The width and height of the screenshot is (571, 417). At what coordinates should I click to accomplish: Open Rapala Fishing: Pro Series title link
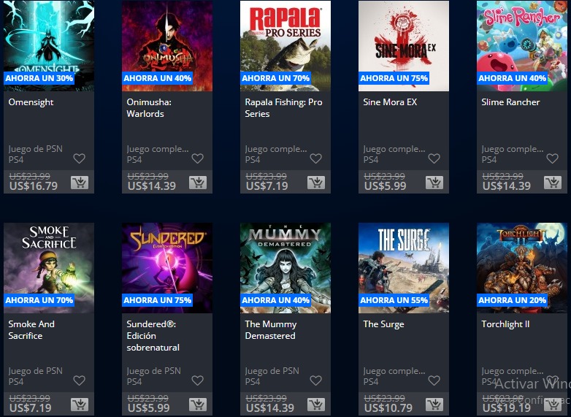[x=283, y=108]
